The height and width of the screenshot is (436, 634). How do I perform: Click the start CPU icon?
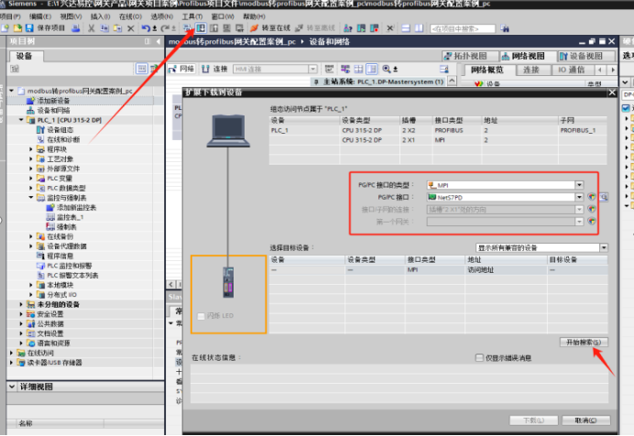pos(361,28)
